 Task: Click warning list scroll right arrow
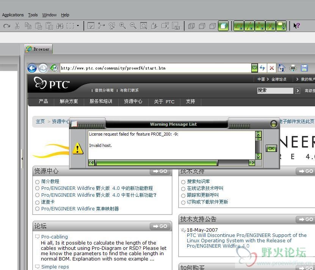(x=252, y=163)
